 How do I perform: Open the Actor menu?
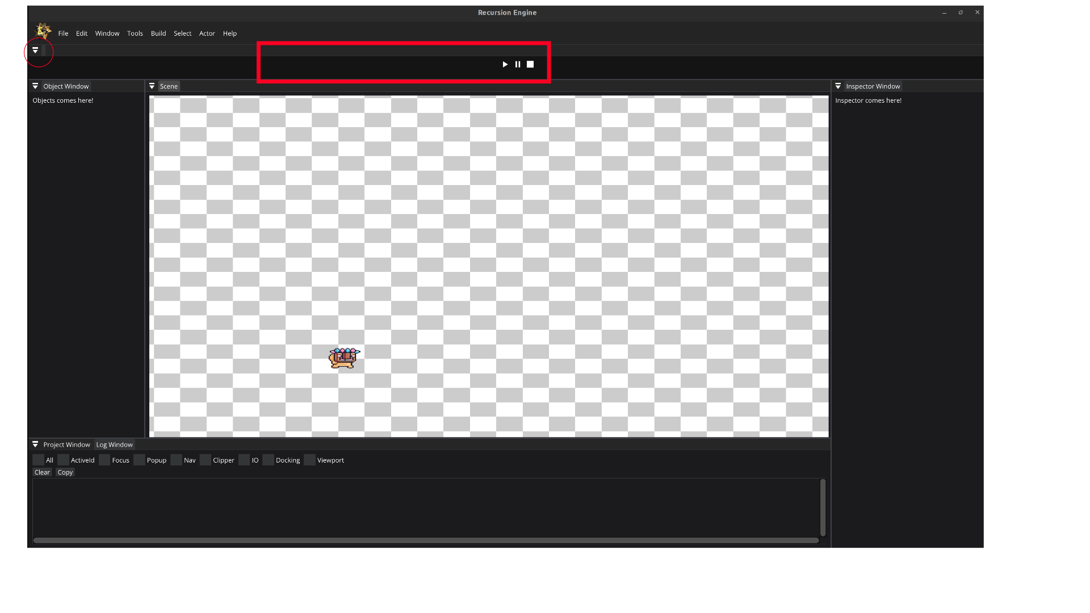[x=207, y=33]
